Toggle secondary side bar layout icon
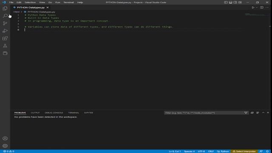 point(235,3)
